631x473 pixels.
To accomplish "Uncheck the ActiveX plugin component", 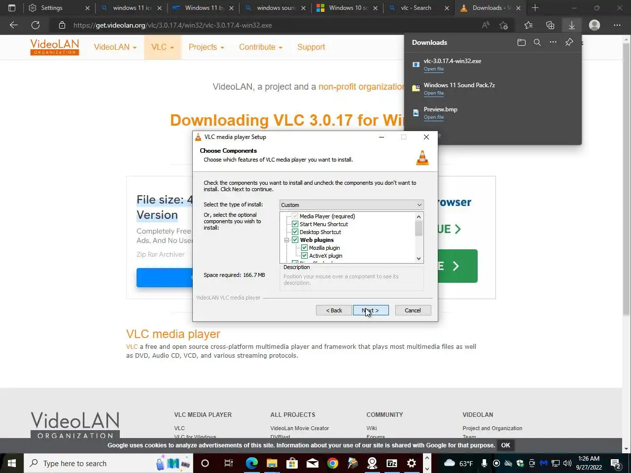I will (305, 256).
